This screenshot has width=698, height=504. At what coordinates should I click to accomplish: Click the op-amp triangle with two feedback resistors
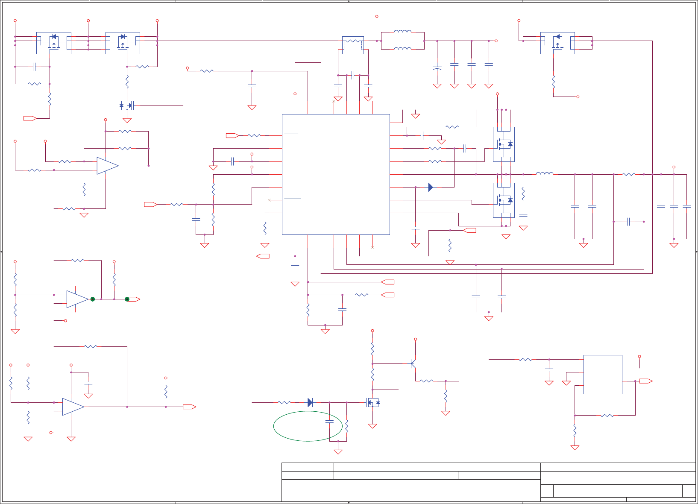pyautogui.click(x=108, y=166)
